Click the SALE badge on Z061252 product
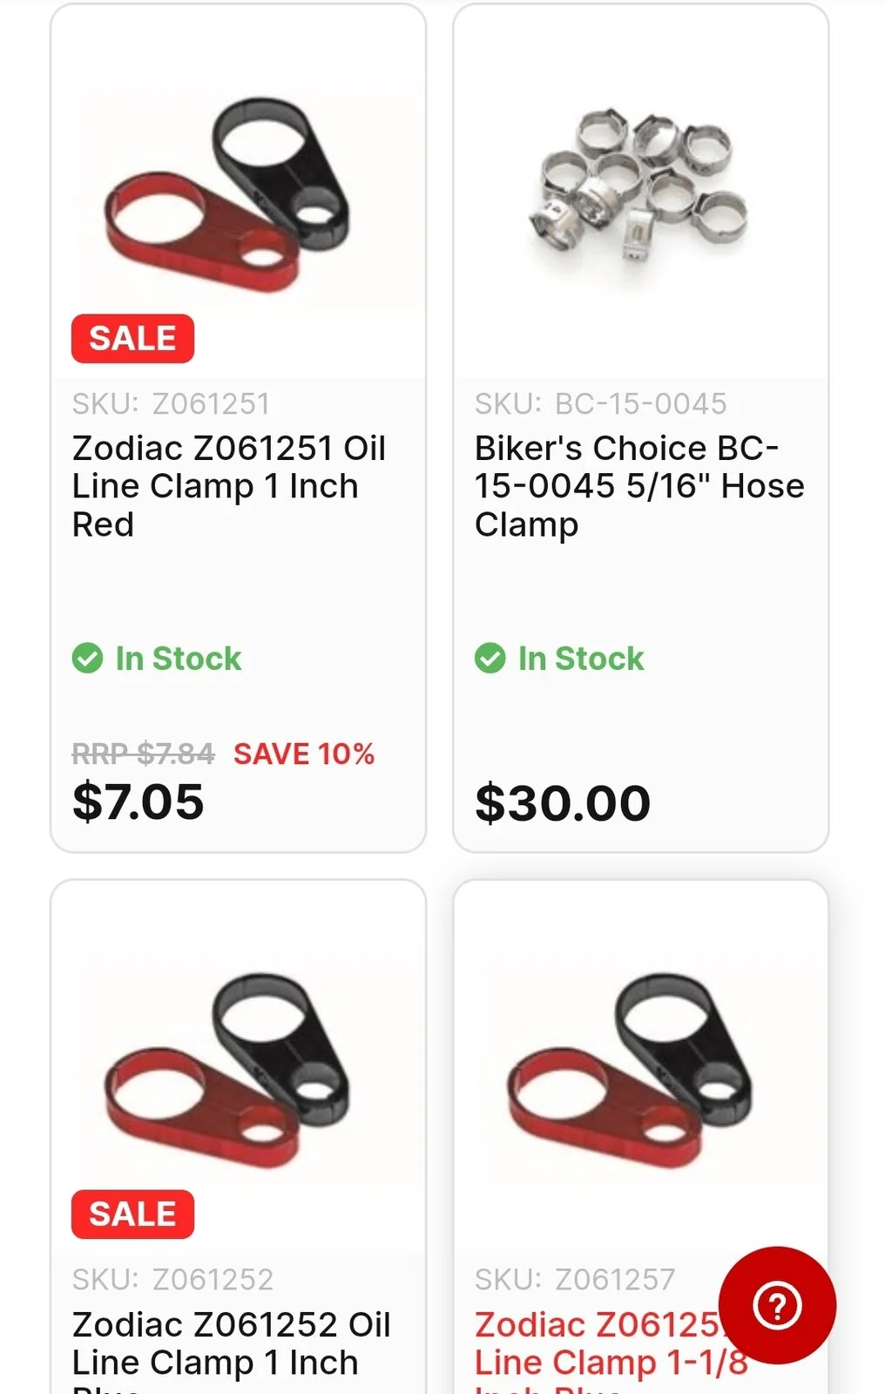 tap(132, 1214)
